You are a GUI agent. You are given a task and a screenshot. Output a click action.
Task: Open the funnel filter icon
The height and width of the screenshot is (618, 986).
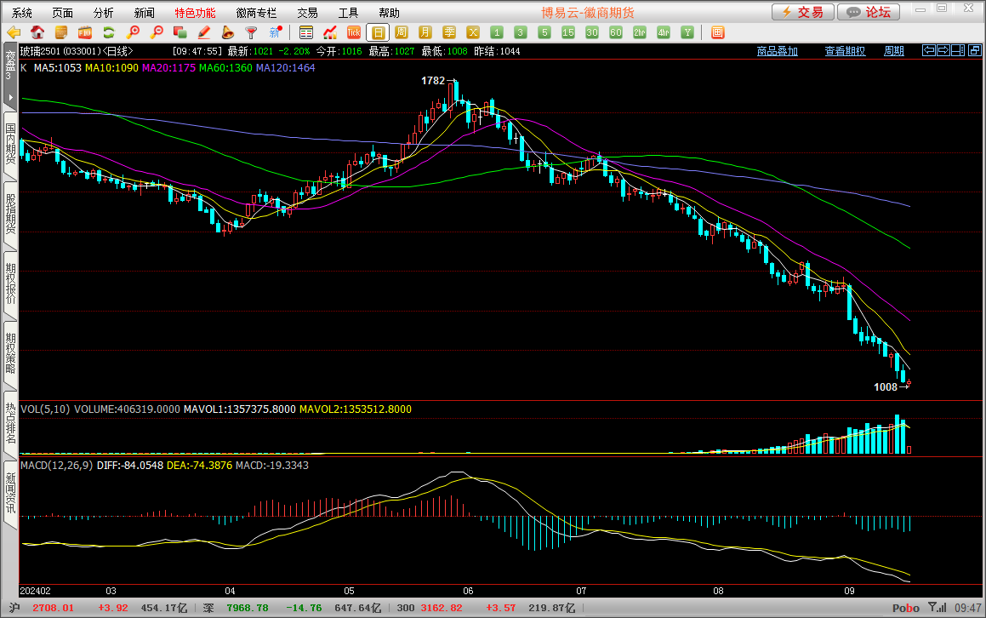click(251, 32)
